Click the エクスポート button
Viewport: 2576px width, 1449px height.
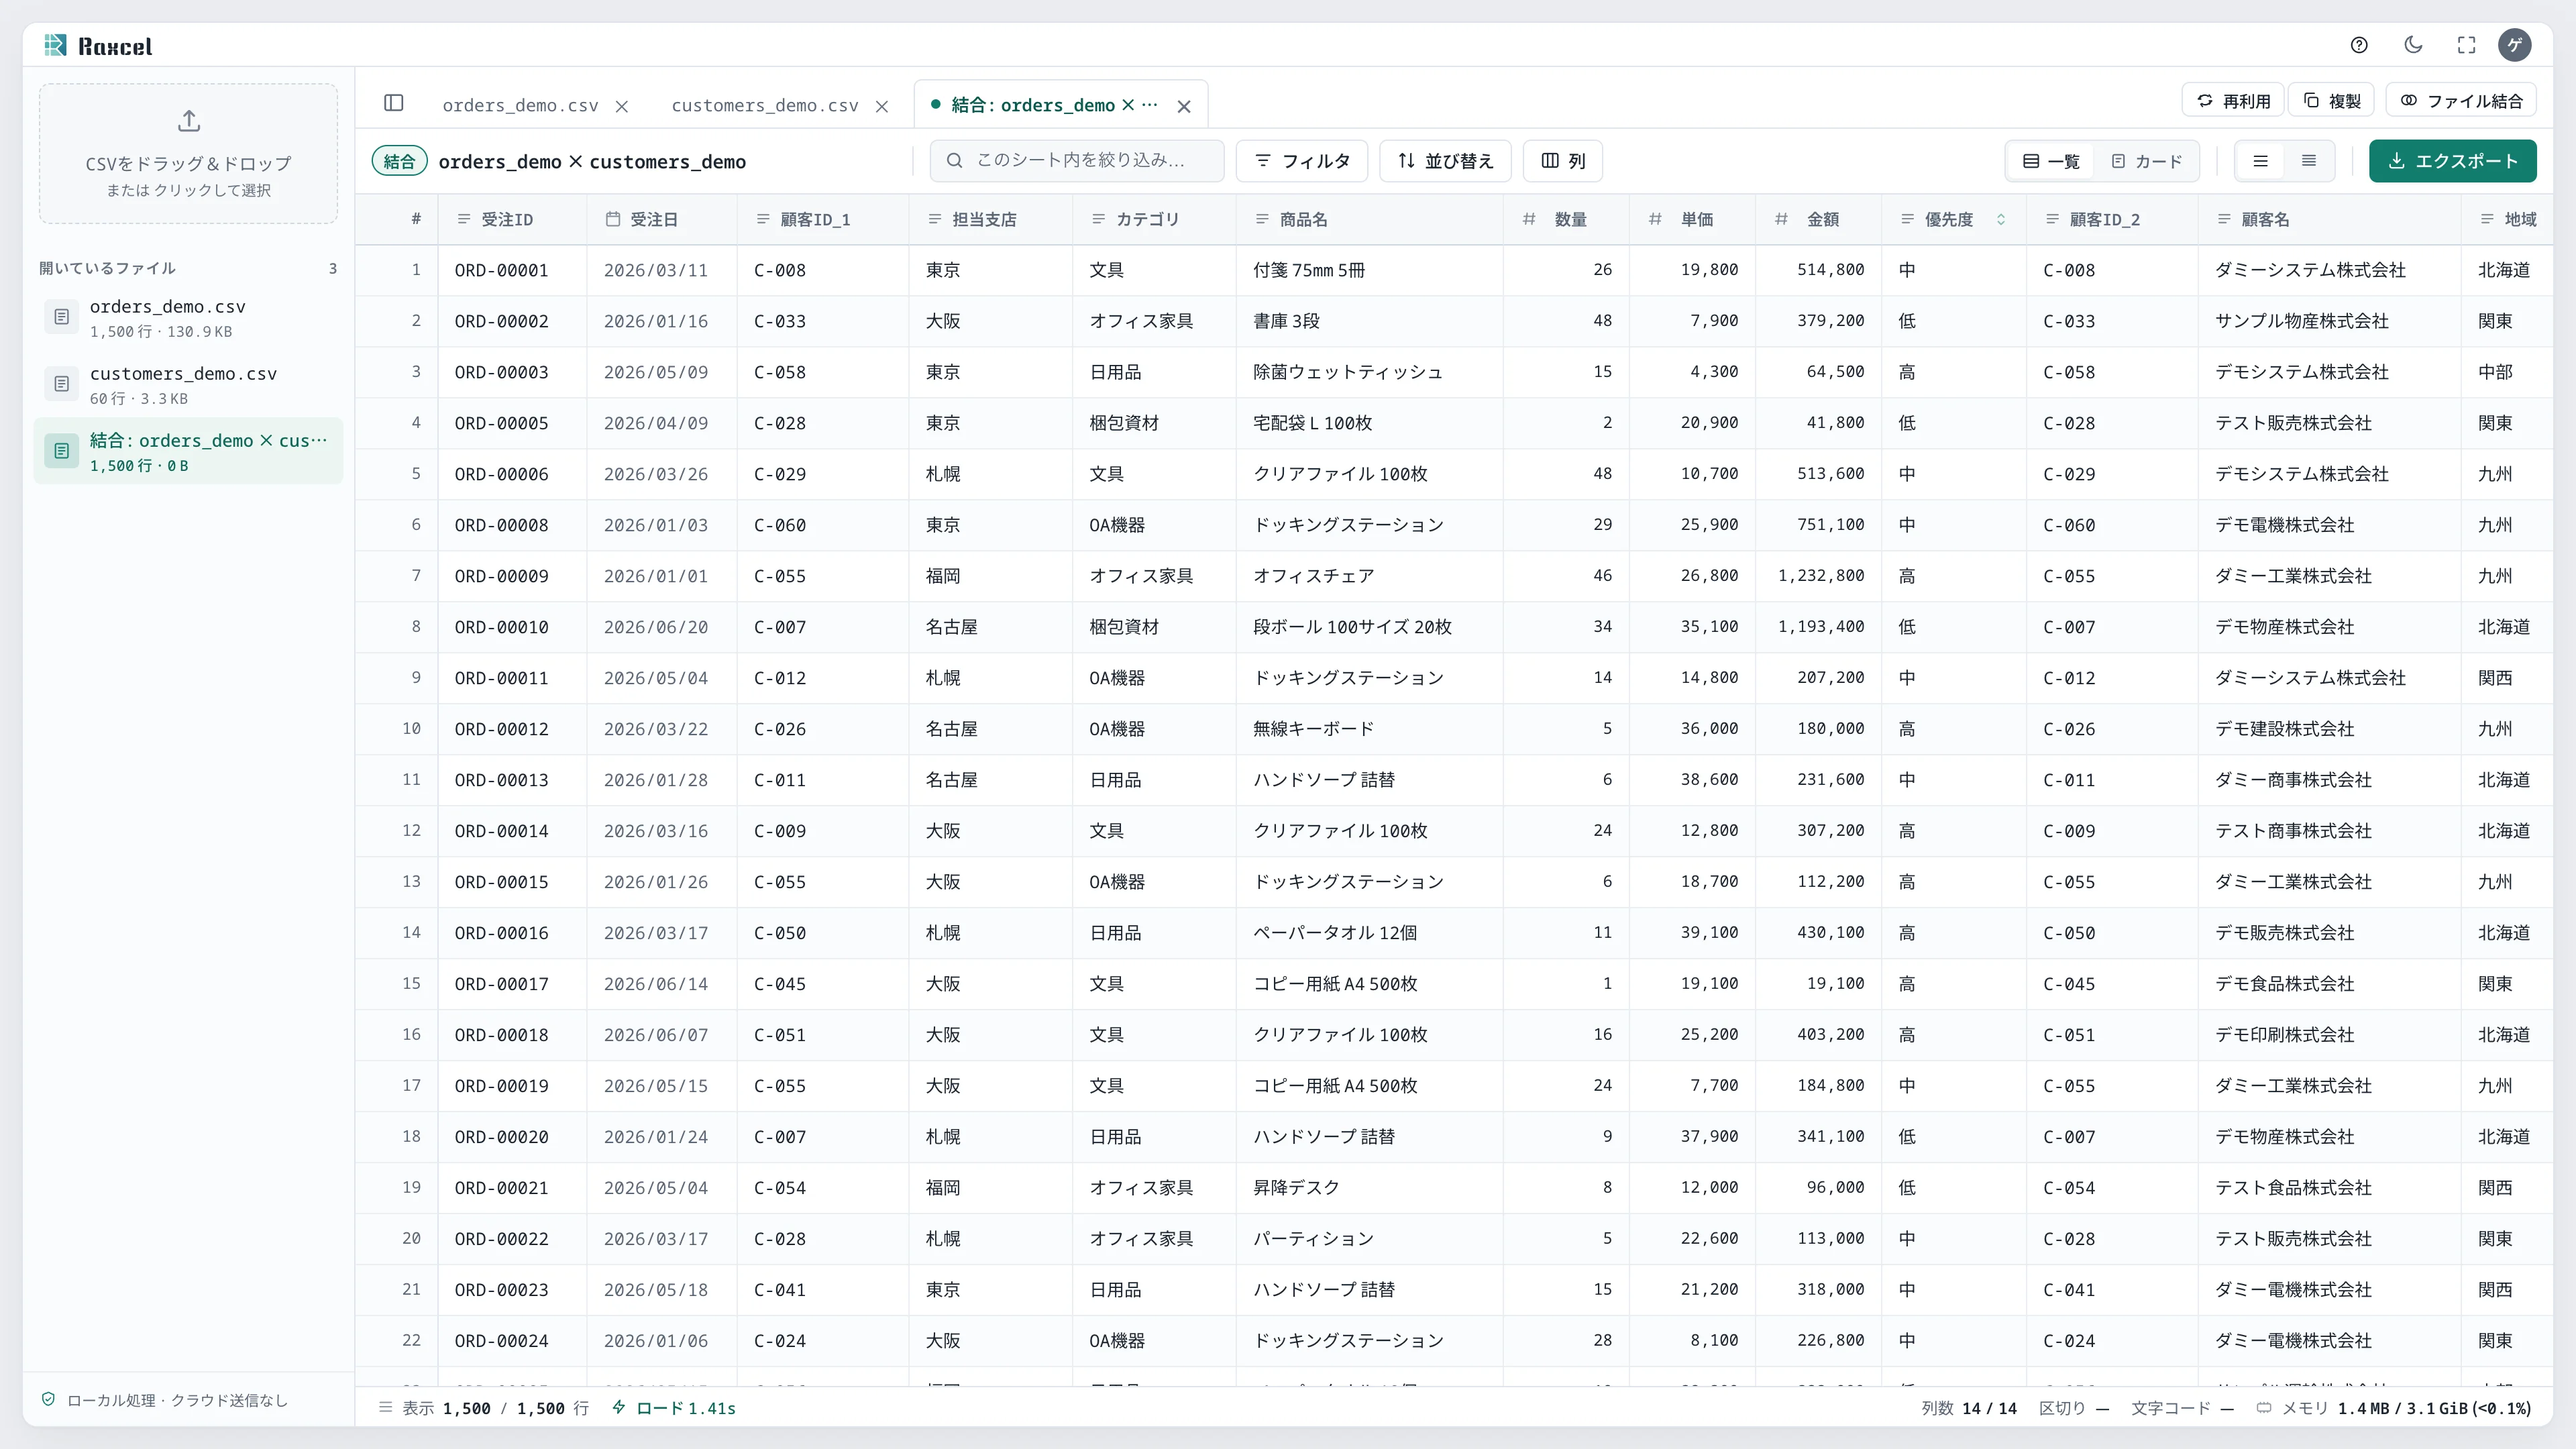point(2452,161)
